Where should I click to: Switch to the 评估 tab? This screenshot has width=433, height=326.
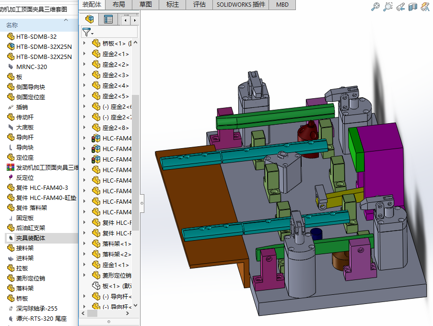(199, 4)
